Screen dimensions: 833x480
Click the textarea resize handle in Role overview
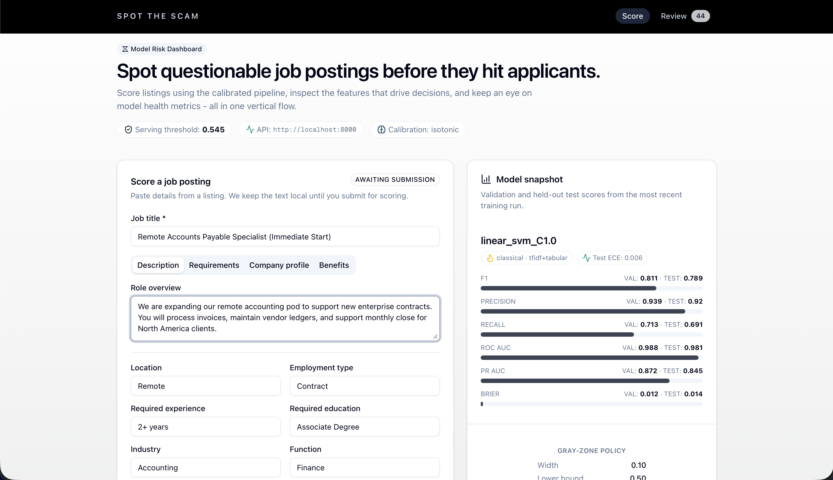435,337
